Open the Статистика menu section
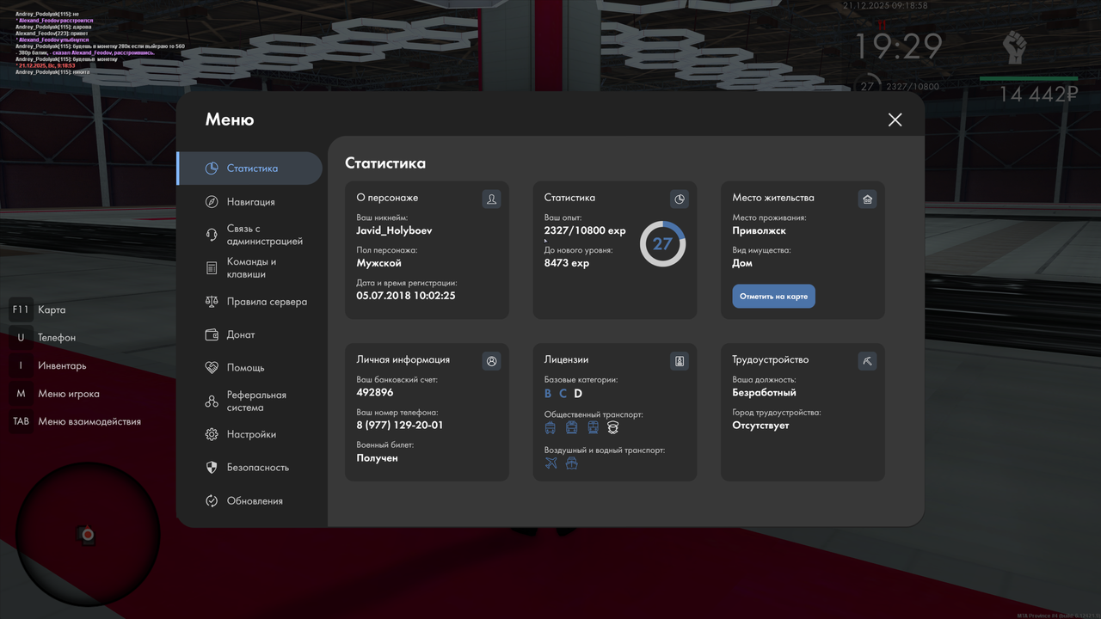 click(x=249, y=169)
